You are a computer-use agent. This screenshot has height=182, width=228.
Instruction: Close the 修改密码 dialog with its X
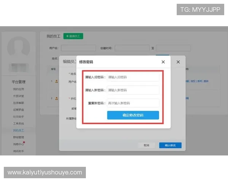click(163, 62)
